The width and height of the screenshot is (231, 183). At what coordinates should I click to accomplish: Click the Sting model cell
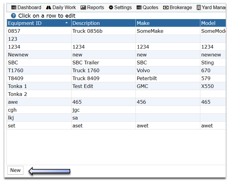(x=213, y=63)
